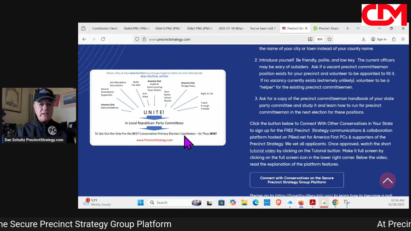View site security padlock info
This screenshot has width=411, height=231.
tap(144, 39)
